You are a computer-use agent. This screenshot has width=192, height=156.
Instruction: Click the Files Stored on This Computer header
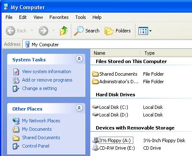pos(131,61)
